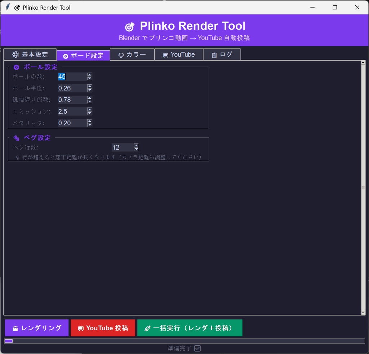Click the TV icon on the YouTube tab

click(166, 54)
